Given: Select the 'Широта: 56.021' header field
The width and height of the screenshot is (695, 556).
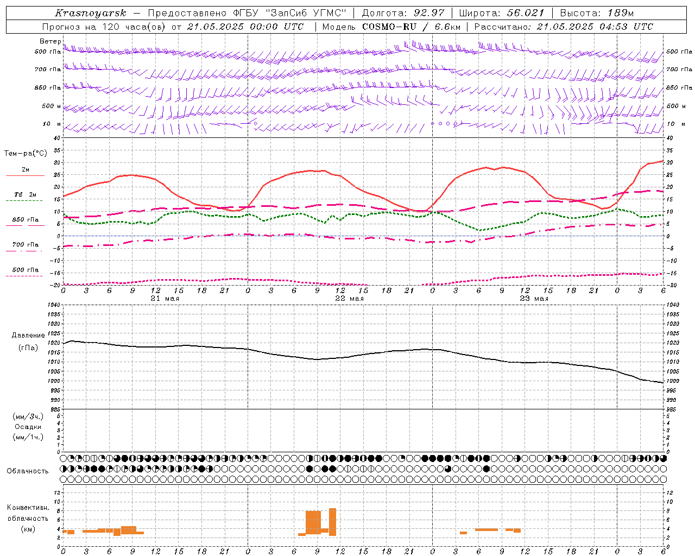Looking at the screenshot, I should [x=502, y=13].
